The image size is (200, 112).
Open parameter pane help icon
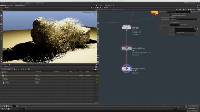199,12
